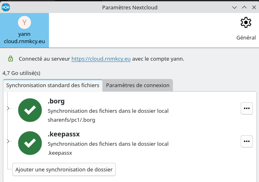Screen dimensions: 259x182
Task: Click the 4,7 Go utilisé(s) storage label
Action: [x=22, y=73]
